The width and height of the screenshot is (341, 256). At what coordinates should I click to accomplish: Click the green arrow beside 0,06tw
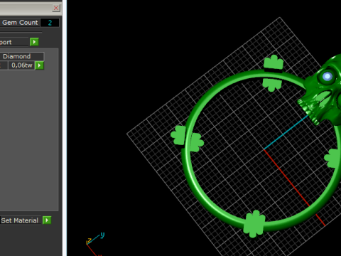[40, 65]
